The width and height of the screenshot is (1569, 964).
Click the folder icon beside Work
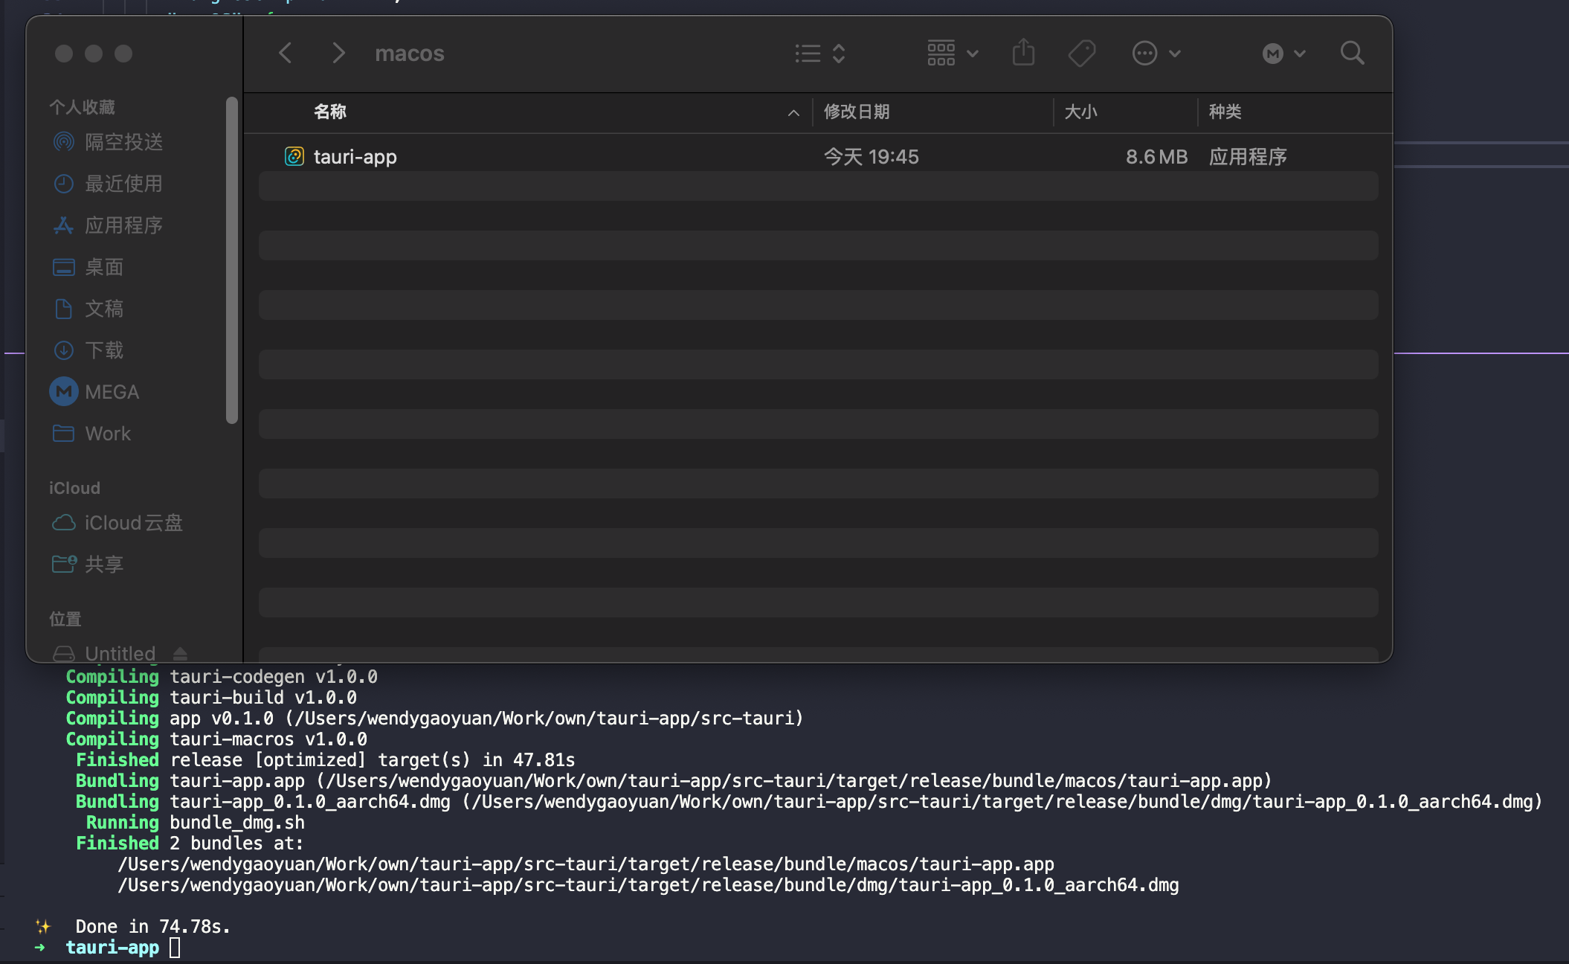click(x=64, y=434)
